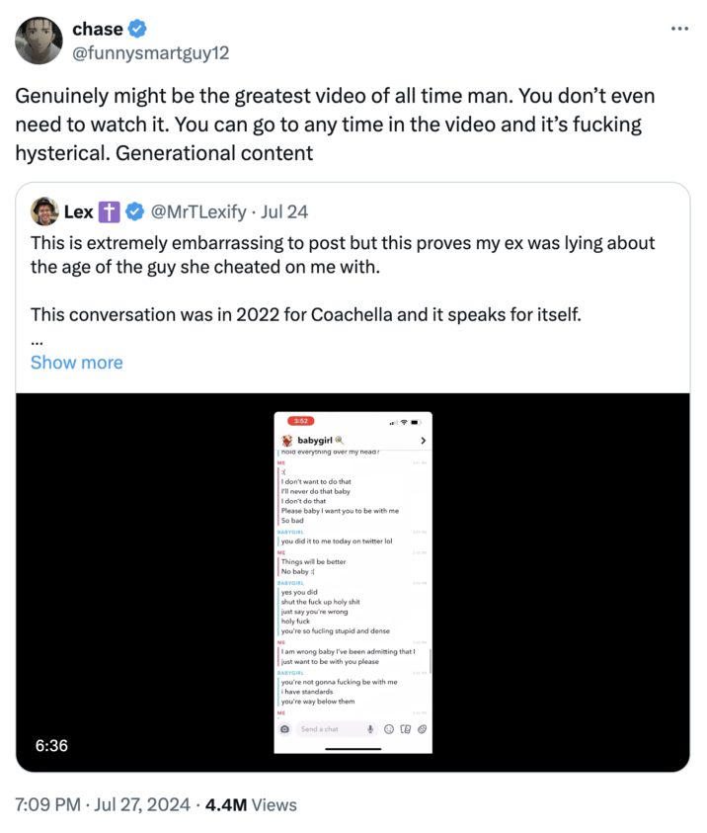Click the 6:36 video duration badge
Image resolution: width=707 pixels, height=833 pixels.
coord(51,744)
